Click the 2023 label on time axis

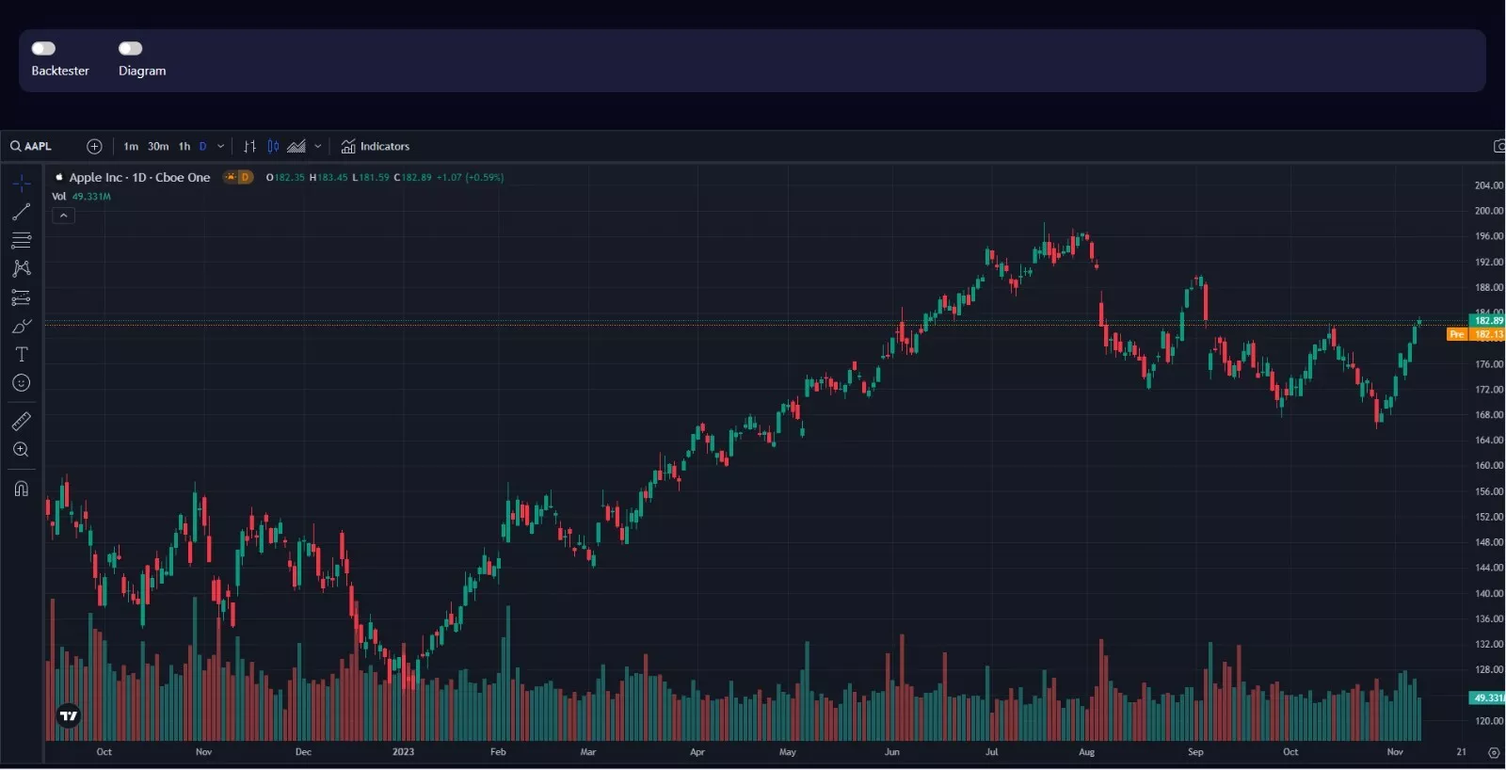[403, 752]
